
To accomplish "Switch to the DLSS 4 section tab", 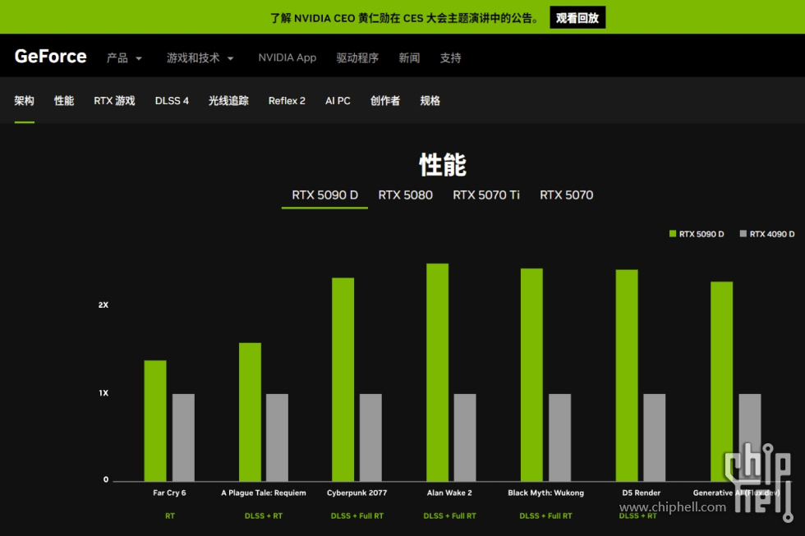I will coord(172,100).
